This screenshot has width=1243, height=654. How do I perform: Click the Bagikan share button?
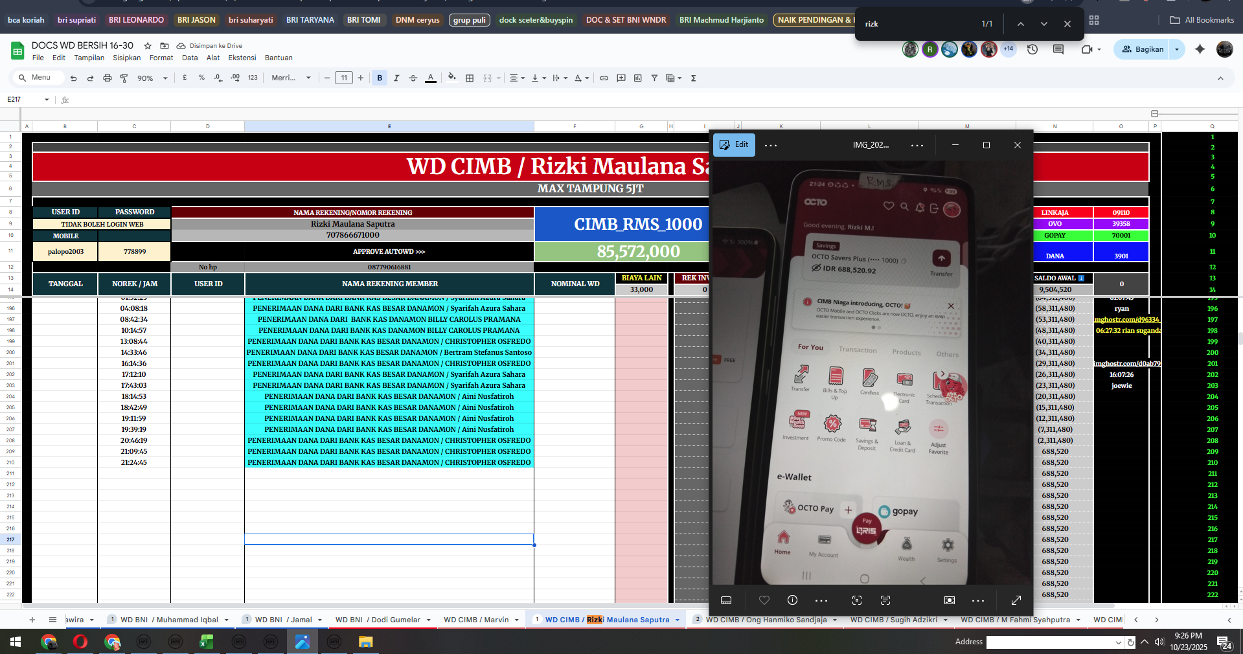tap(1143, 49)
